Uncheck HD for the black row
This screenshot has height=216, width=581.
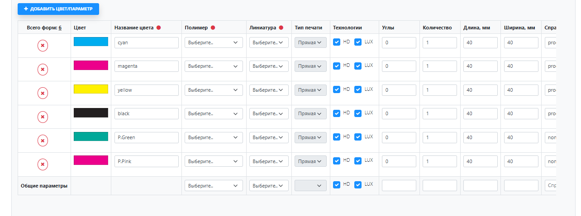(337, 113)
